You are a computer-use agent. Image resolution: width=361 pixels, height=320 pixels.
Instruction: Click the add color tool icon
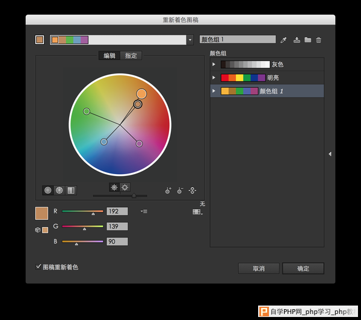[168, 190]
